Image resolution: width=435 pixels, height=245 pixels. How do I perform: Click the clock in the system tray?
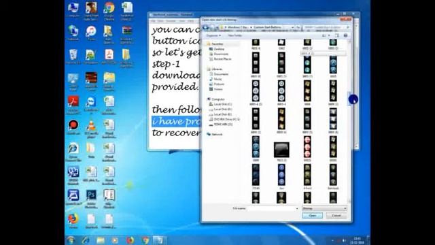pyautogui.click(x=357, y=240)
